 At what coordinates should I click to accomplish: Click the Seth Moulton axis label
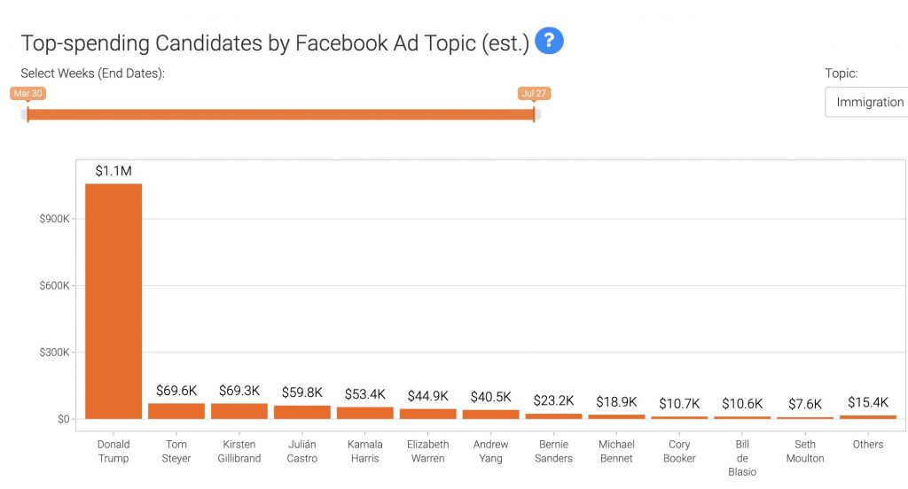[x=805, y=452]
